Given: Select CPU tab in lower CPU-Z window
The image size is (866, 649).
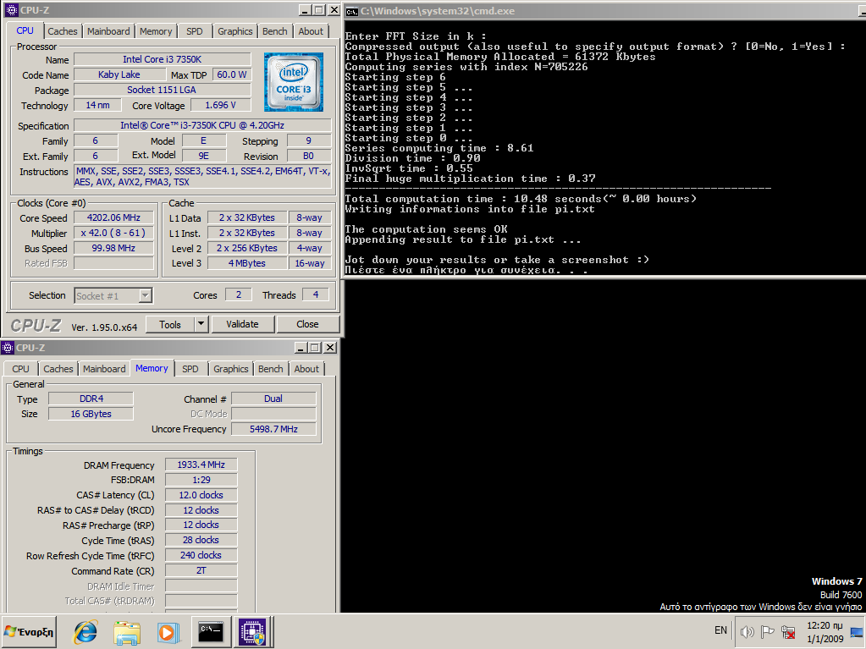Looking at the screenshot, I should [20, 369].
